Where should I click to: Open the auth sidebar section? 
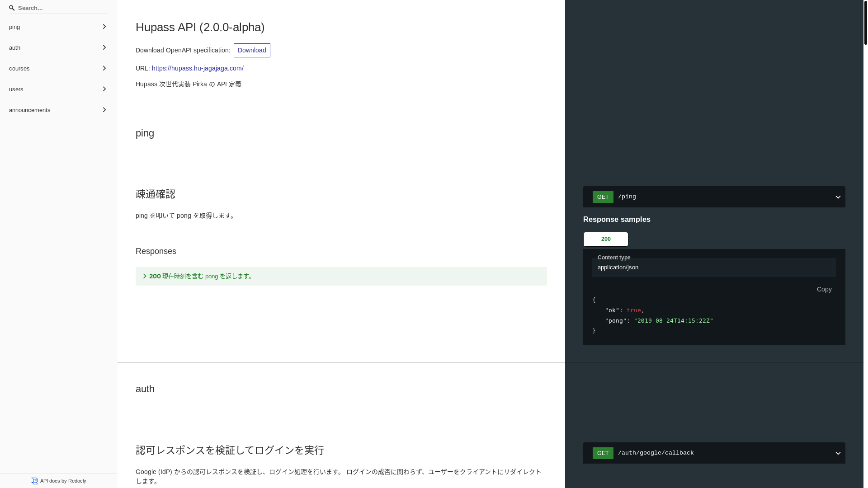click(59, 48)
